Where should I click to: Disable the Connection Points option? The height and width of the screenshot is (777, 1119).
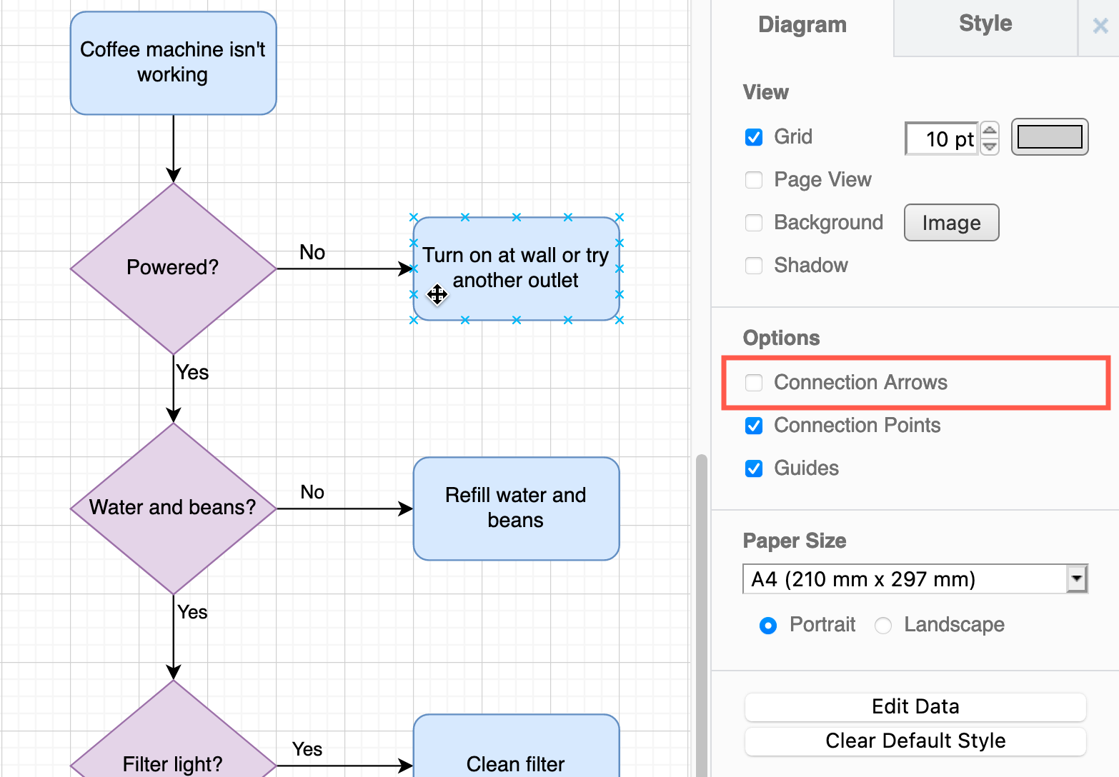pyautogui.click(x=754, y=426)
